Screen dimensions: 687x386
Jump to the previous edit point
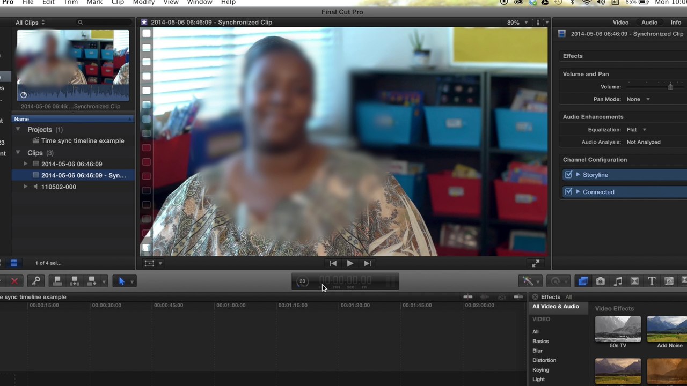tap(333, 263)
